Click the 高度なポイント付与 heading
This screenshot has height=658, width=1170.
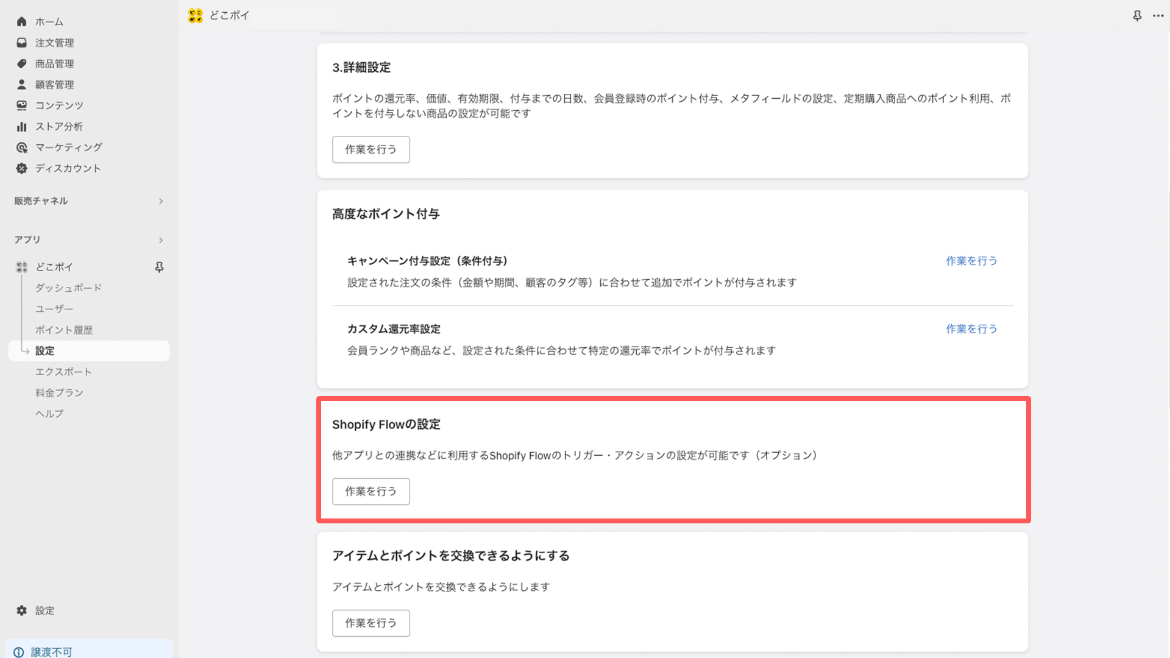click(x=386, y=214)
